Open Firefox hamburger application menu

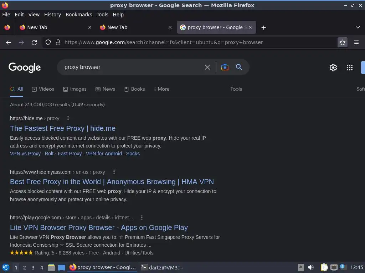click(356, 42)
